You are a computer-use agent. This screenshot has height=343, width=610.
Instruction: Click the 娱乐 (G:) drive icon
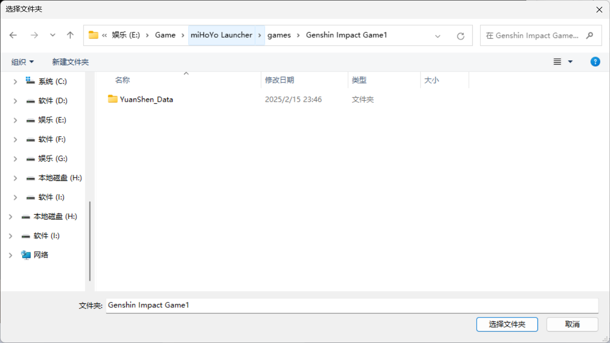click(x=30, y=159)
